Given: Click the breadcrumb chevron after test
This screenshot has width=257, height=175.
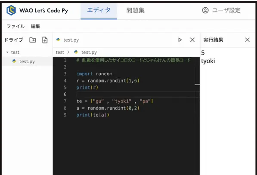Looking at the screenshot, I should (68, 52).
